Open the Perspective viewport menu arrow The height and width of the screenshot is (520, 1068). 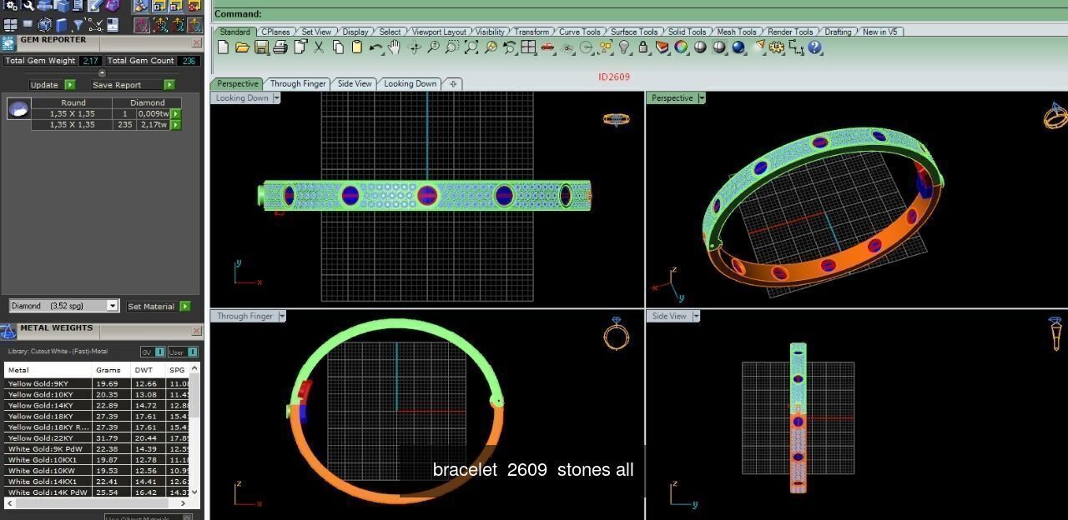(x=701, y=97)
